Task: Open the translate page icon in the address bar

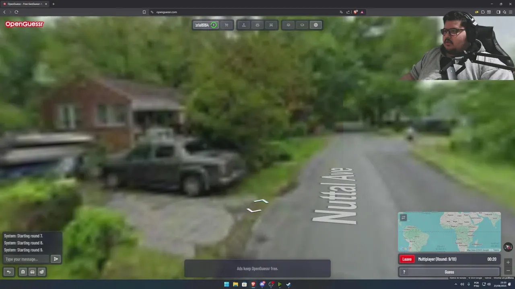Action: click(x=341, y=12)
